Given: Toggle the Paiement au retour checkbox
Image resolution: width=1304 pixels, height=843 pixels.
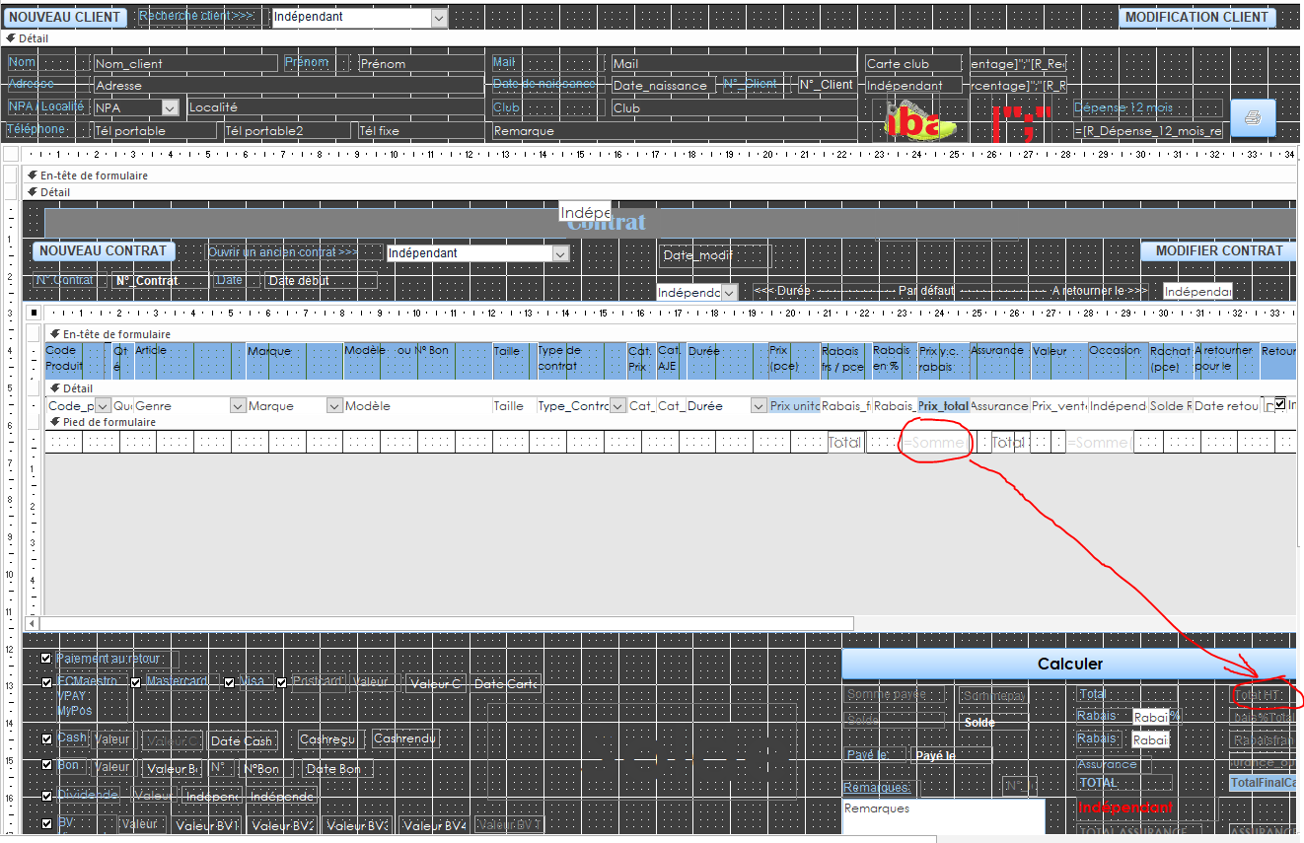Looking at the screenshot, I should point(46,659).
